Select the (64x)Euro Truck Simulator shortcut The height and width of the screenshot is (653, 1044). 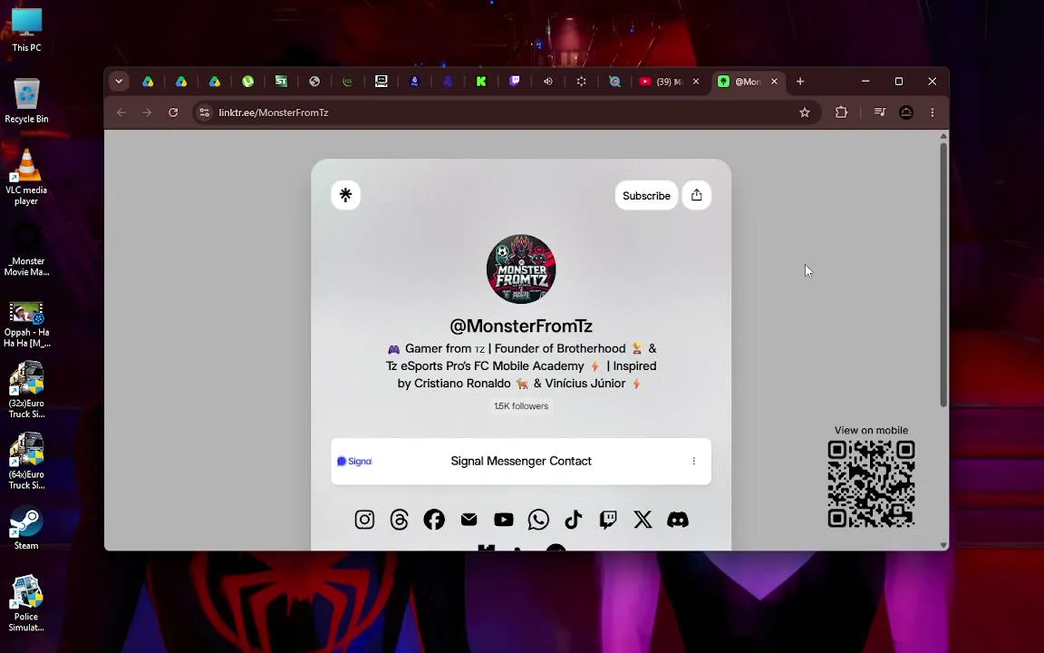click(26, 461)
